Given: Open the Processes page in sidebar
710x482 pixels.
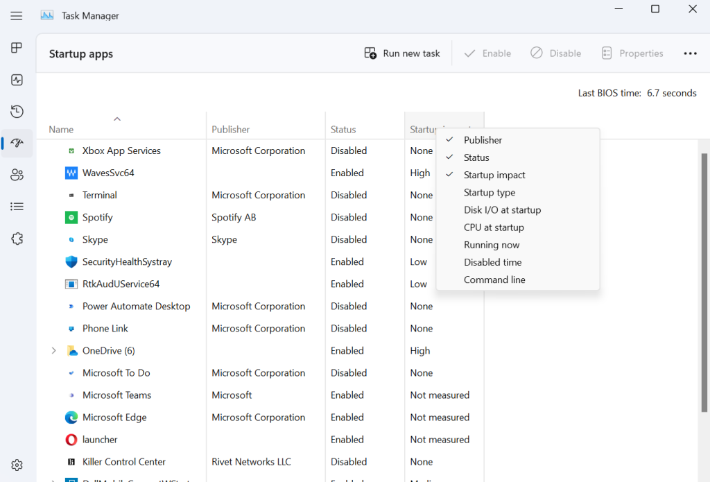Looking at the screenshot, I should pyautogui.click(x=17, y=48).
